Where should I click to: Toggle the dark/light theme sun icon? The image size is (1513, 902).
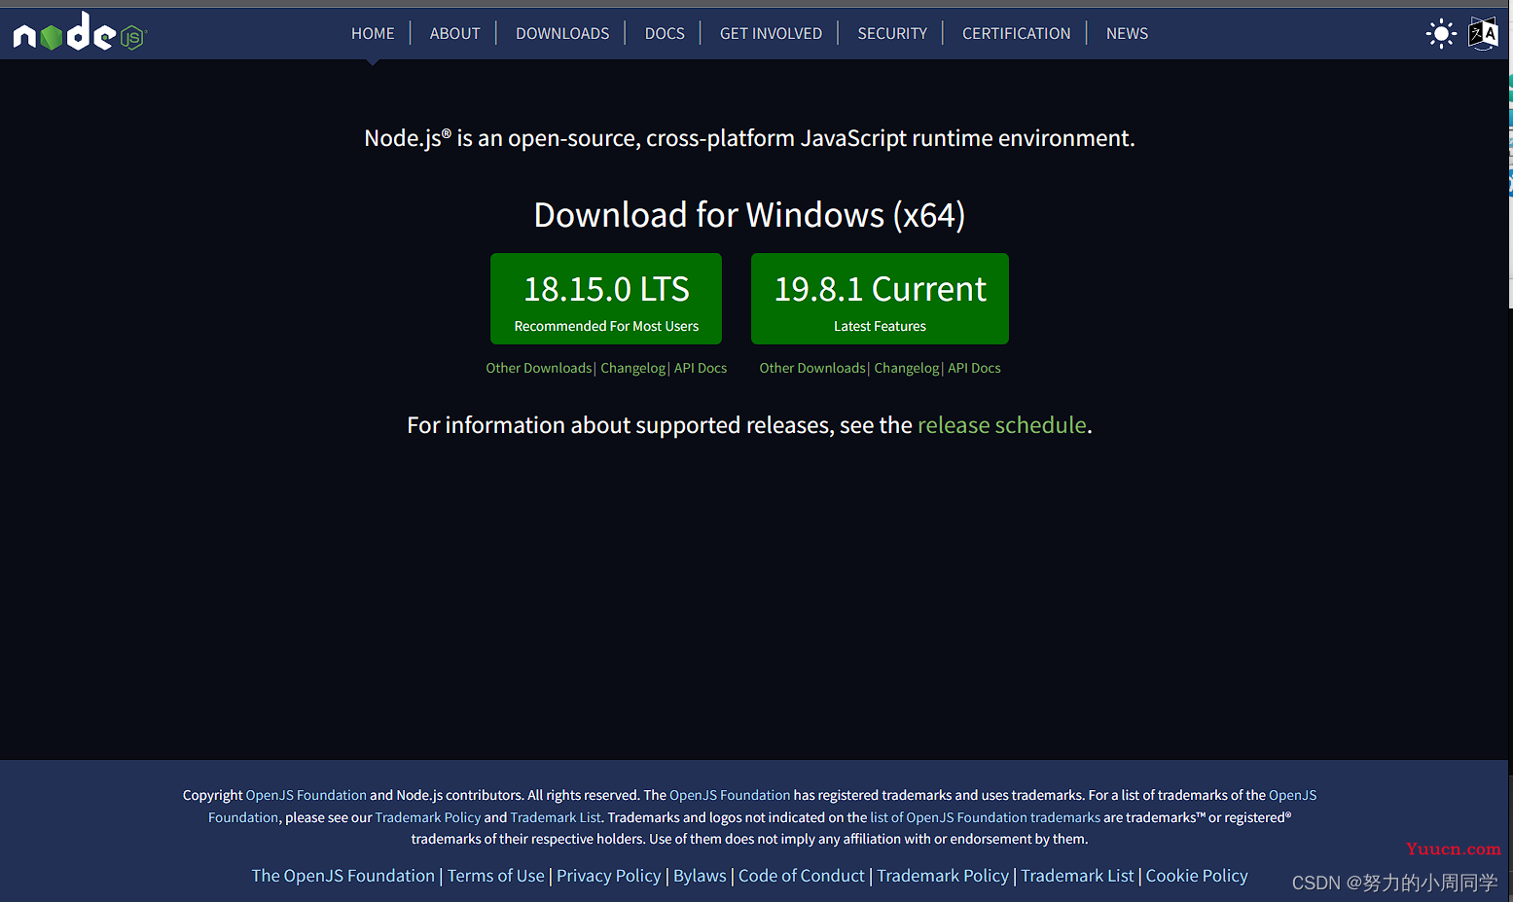(x=1441, y=33)
